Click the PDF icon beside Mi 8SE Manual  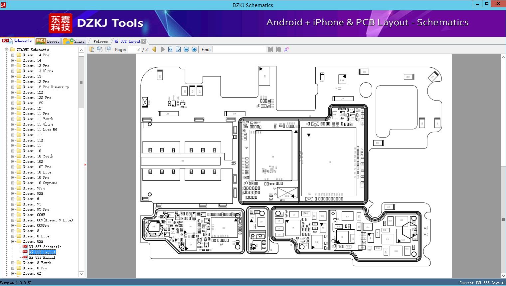click(25, 257)
